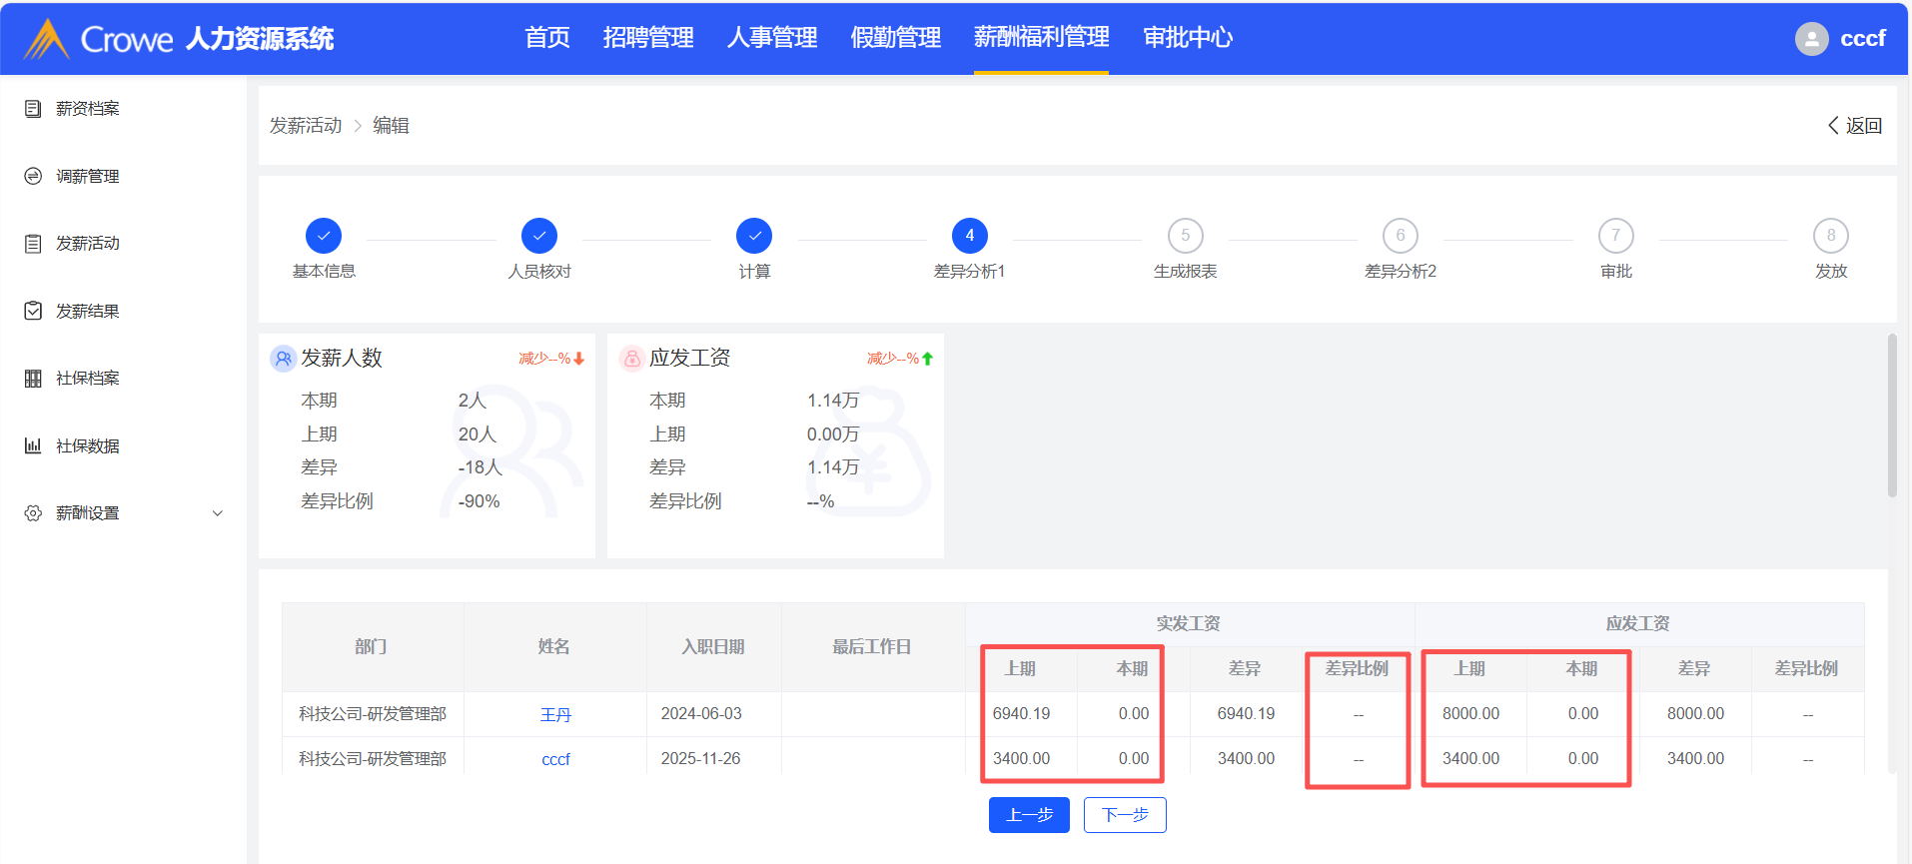Click the 薪酬设置 gear icon
The width and height of the screenshot is (1912, 864).
(x=33, y=512)
